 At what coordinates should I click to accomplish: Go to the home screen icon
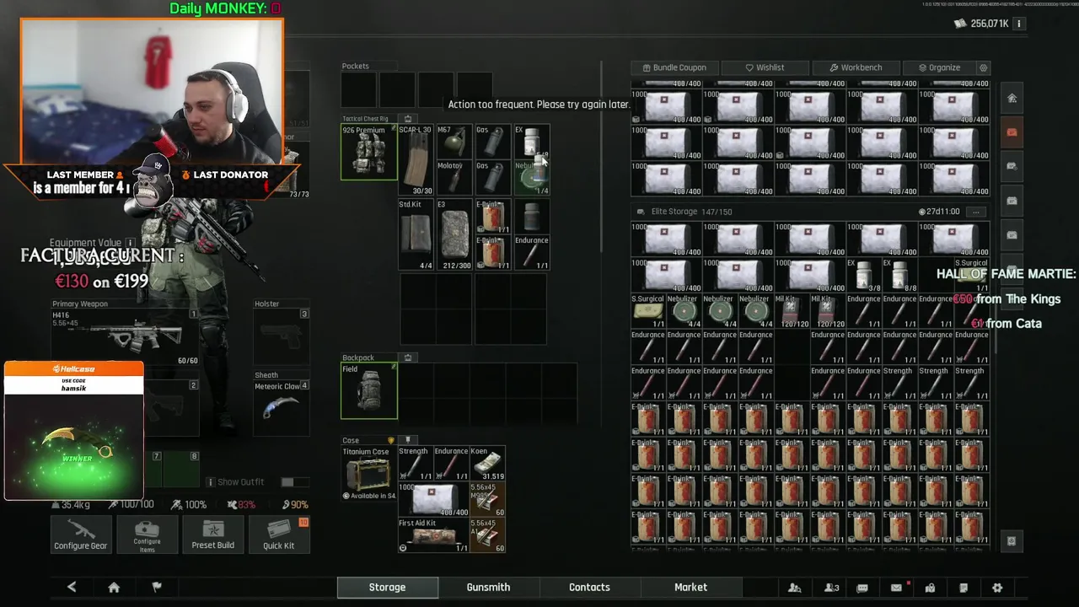(114, 588)
